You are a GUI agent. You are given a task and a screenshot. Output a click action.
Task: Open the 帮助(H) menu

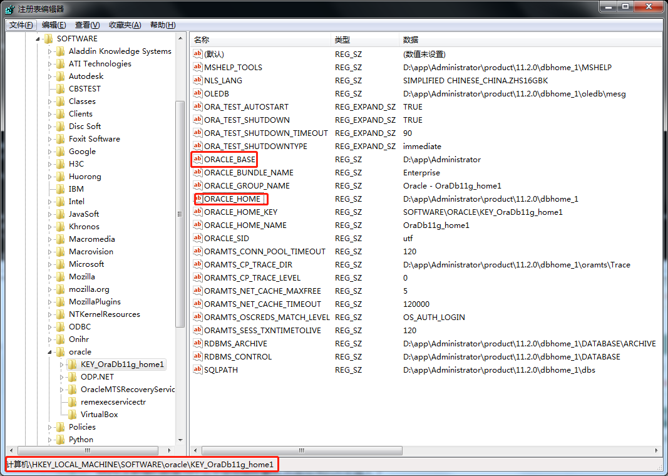tap(163, 24)
